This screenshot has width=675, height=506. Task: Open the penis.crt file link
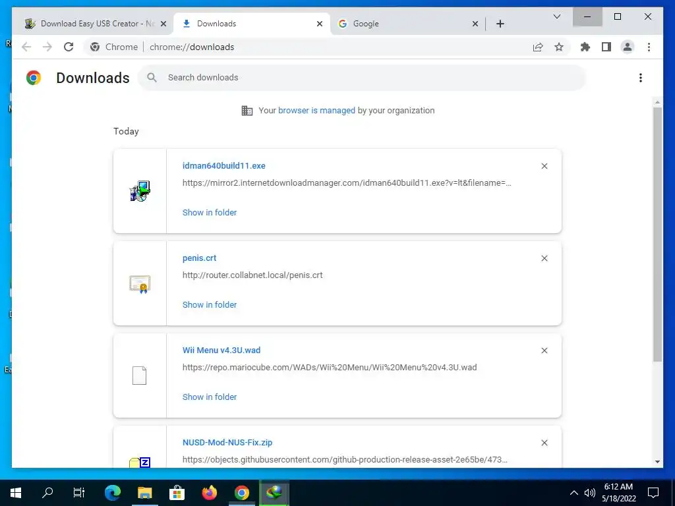point(199,258)
